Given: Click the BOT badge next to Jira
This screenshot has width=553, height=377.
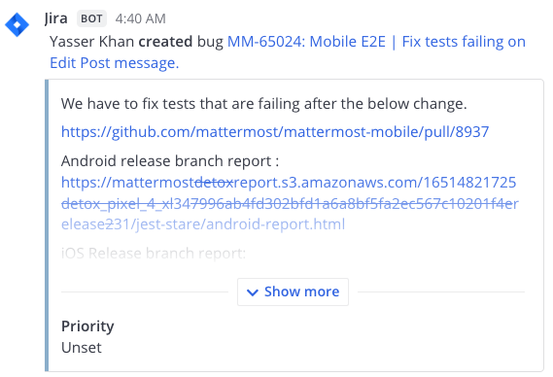Looking at the screenshot, I should (x=91, y=18).
